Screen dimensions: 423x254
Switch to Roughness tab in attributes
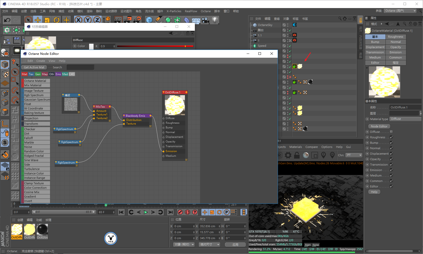tap(396, 37)
